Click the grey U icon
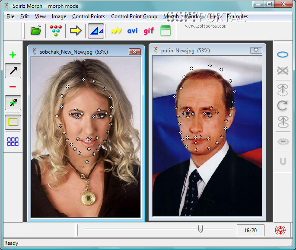 [283, 161]
